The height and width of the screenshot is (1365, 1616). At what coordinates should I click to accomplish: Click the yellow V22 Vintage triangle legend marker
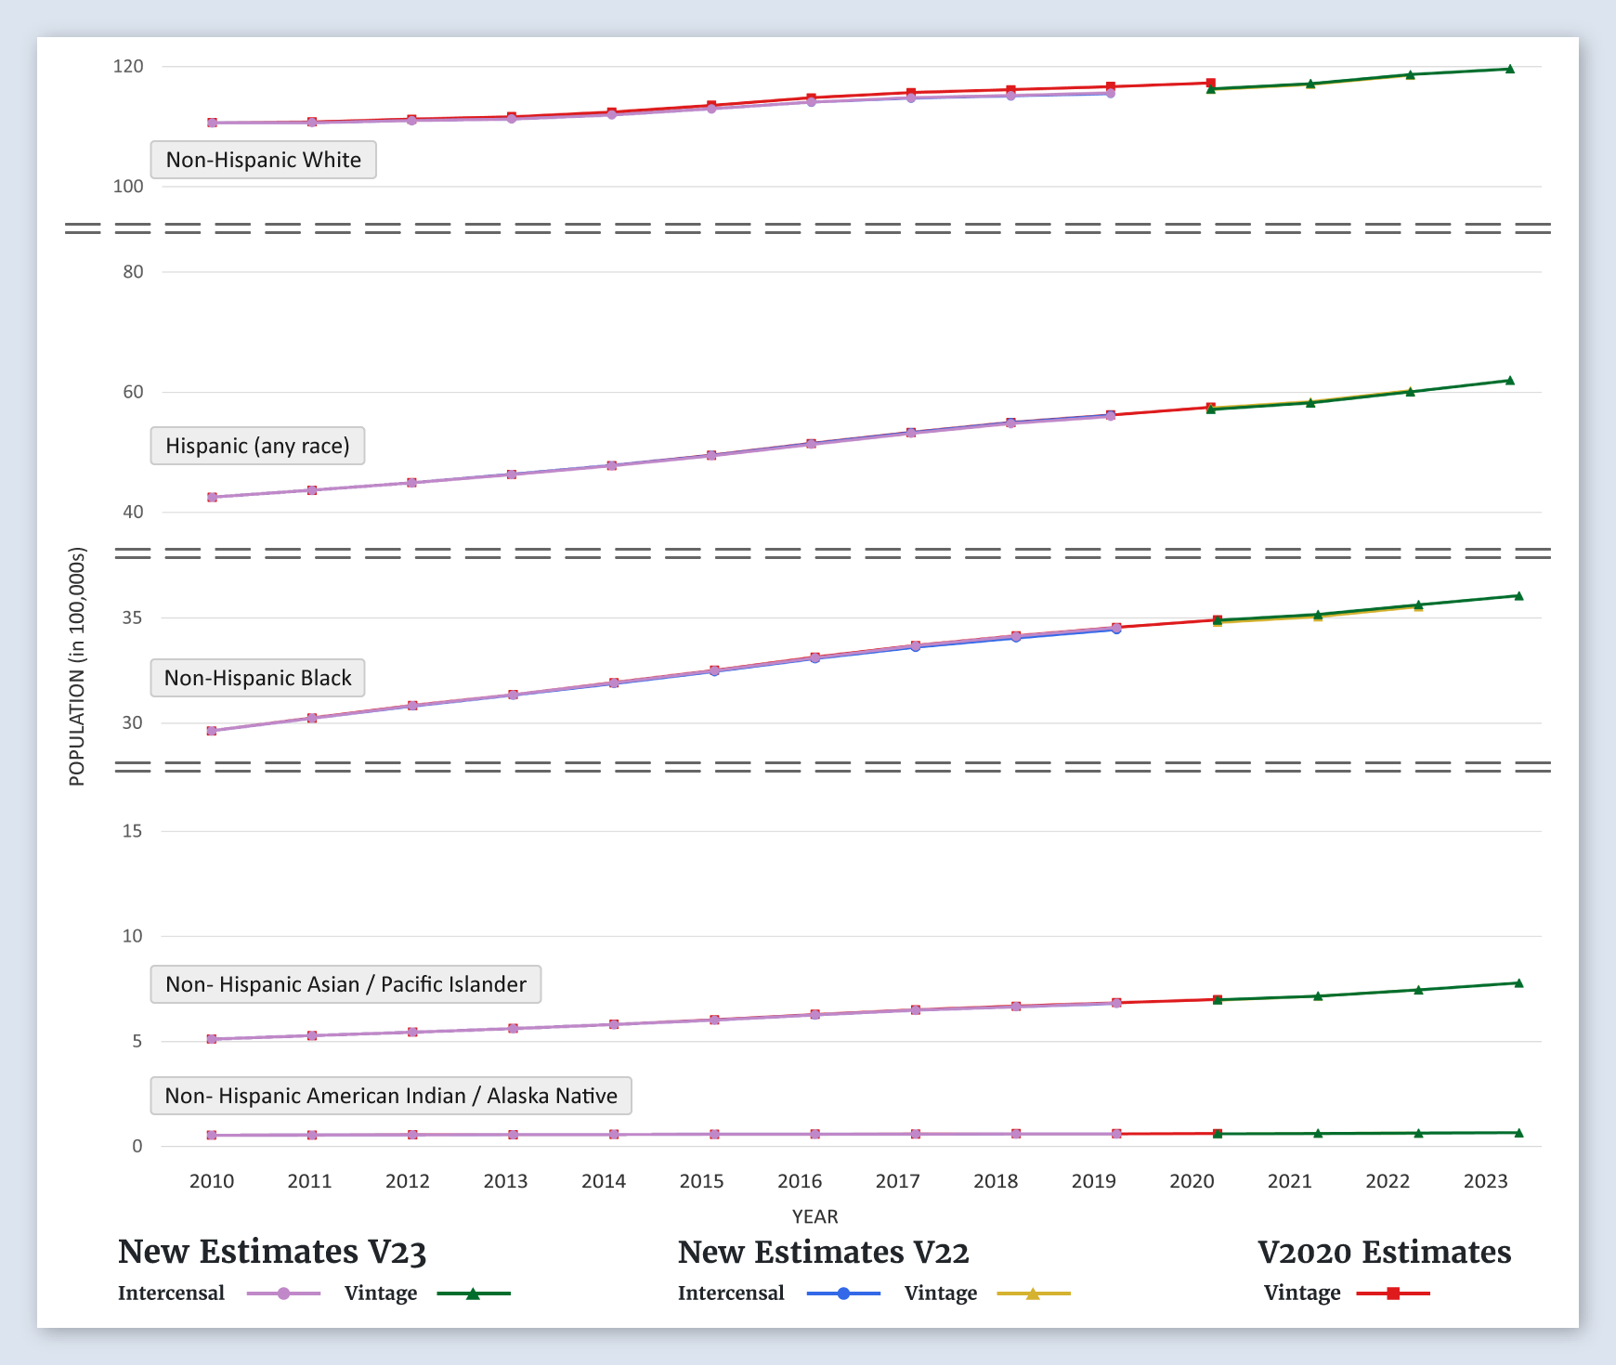tap(1033, 1293)
